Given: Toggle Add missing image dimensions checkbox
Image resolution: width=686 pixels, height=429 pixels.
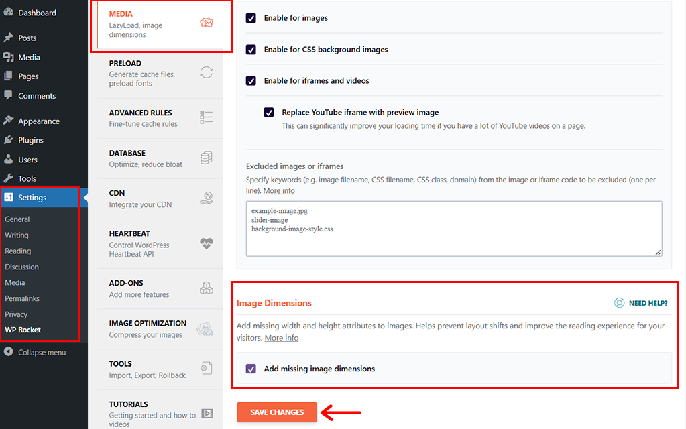Looking at the screenshot, I should [251, 369].
